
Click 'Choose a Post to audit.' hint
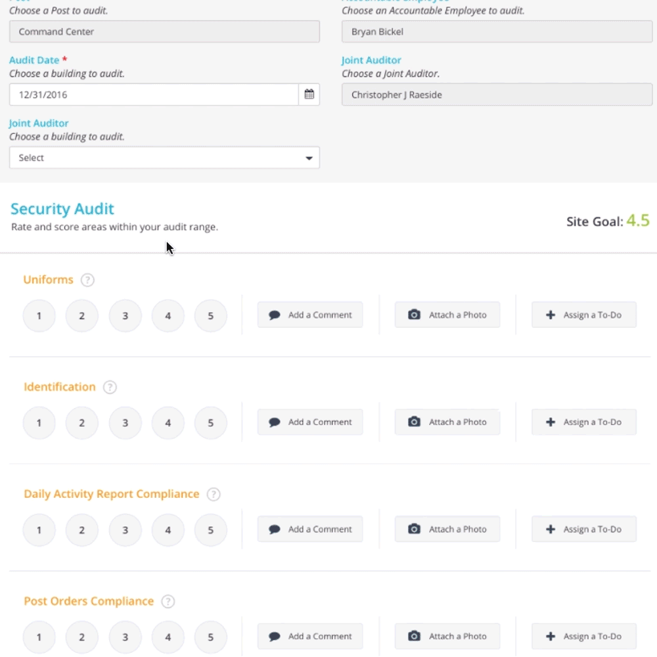58,11
